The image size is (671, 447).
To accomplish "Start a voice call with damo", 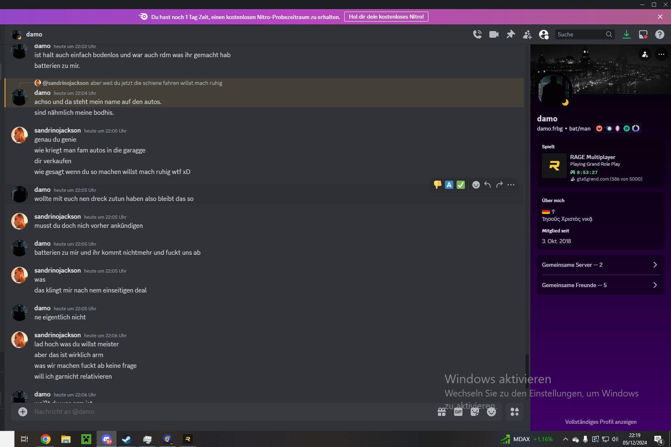I will click(x=477, y=34).
